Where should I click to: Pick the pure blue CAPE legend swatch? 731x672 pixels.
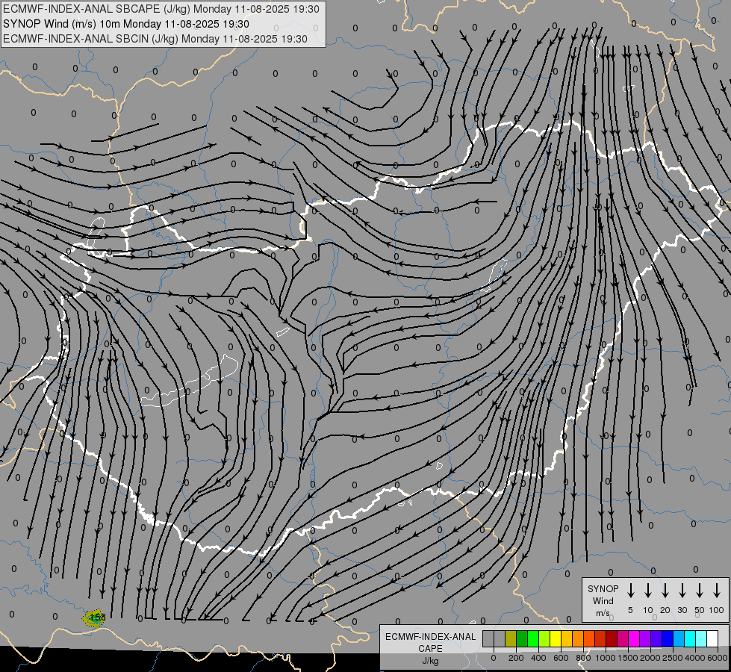(668, 638)
